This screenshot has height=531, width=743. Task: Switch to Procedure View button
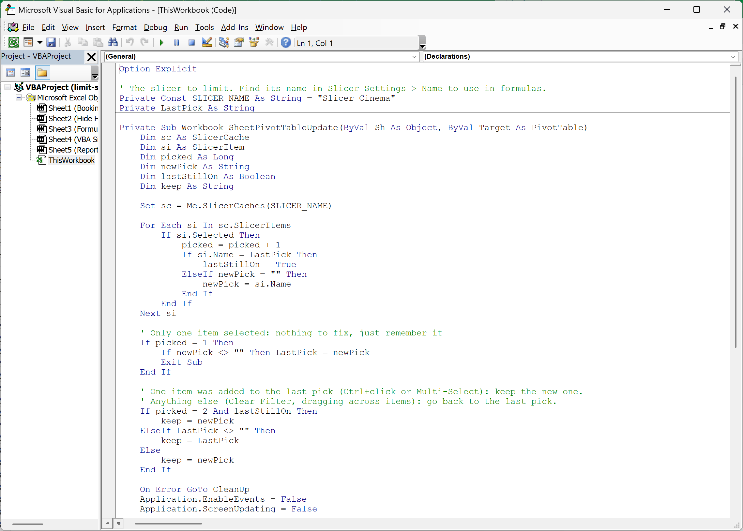coord(107,523)
